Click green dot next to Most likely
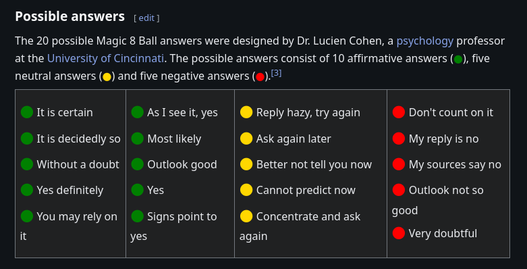Viewport: 527px width, 269px height. click(x=137, y=139)
